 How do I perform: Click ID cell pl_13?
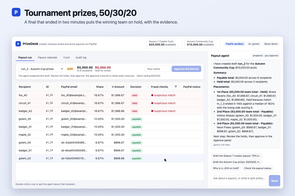pyautogui.click(x=49, y=158)
